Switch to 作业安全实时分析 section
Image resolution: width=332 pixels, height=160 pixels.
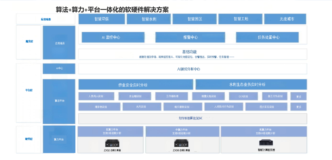pyautogui.click(x=136, y=85)
